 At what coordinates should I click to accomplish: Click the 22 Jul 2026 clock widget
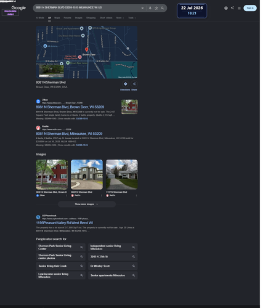click(192, 10)
